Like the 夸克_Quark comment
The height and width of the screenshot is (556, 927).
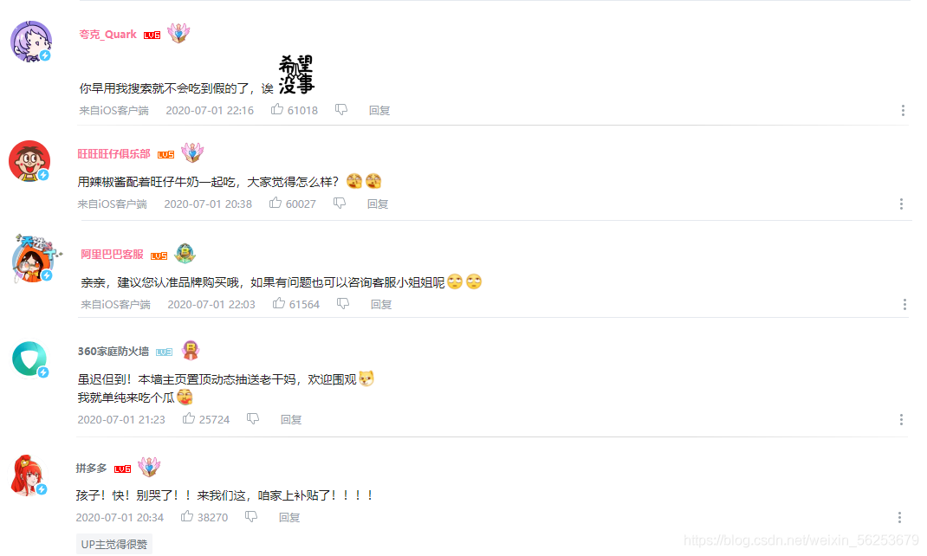(276, 109)
